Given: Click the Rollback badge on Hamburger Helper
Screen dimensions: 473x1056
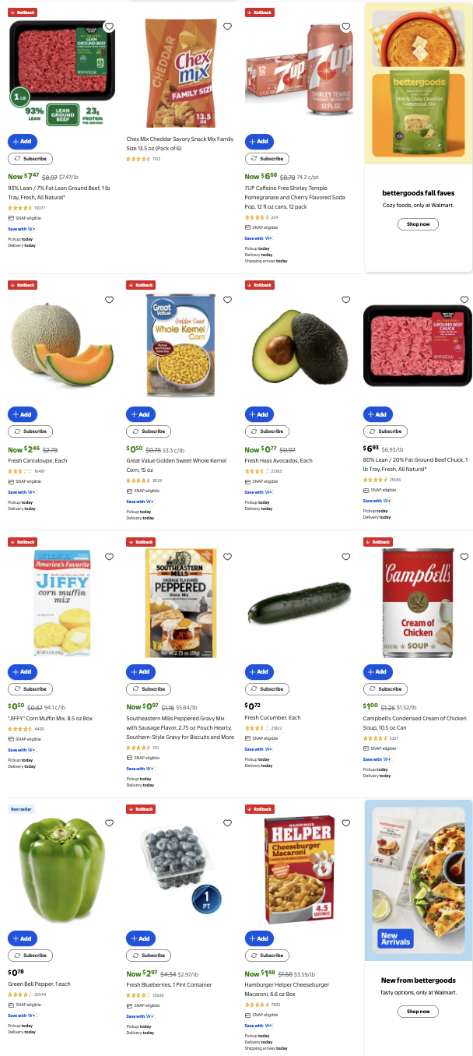Looking at the screenshot, I should point(259,808).
